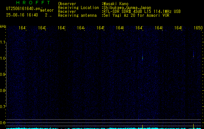
Task: Click the gray vertical range bar at the left
Action: [6, 74]
